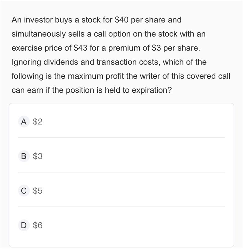The width and height of the screenshot is (243, 249).
Task: Select the circular B option badge
Action: [24, 156]
